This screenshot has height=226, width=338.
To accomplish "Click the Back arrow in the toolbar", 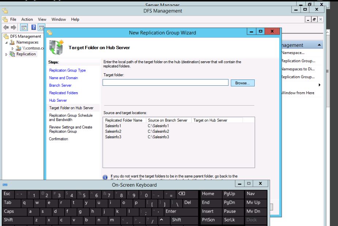I will [6, 27].
